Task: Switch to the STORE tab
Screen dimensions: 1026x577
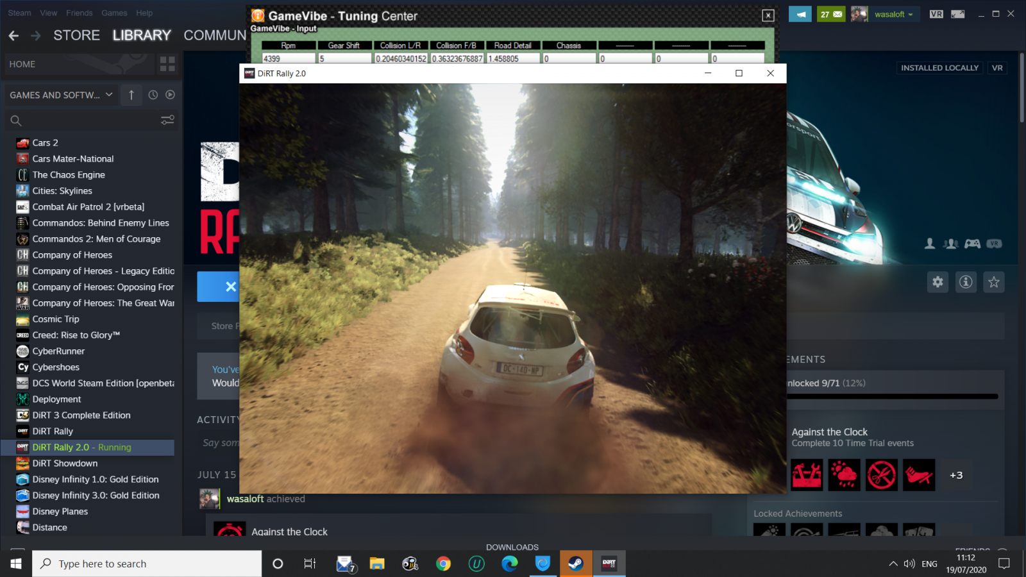Action: (x=76, y=35)
